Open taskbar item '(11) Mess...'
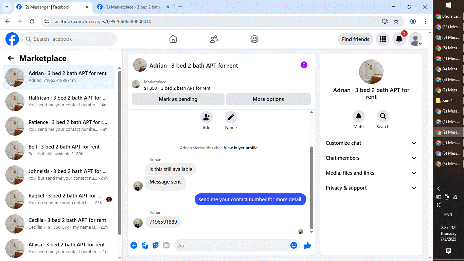This screenshot has width=464, height=261. tap(448, 27)
